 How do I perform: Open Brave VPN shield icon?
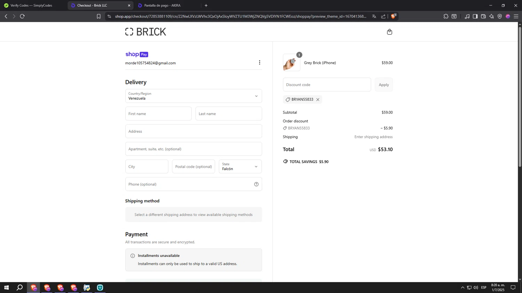pos(500,16)
